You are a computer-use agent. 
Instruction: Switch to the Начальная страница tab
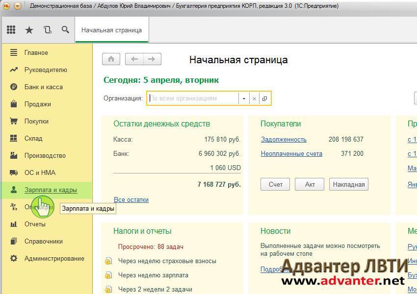coord(112,30)
